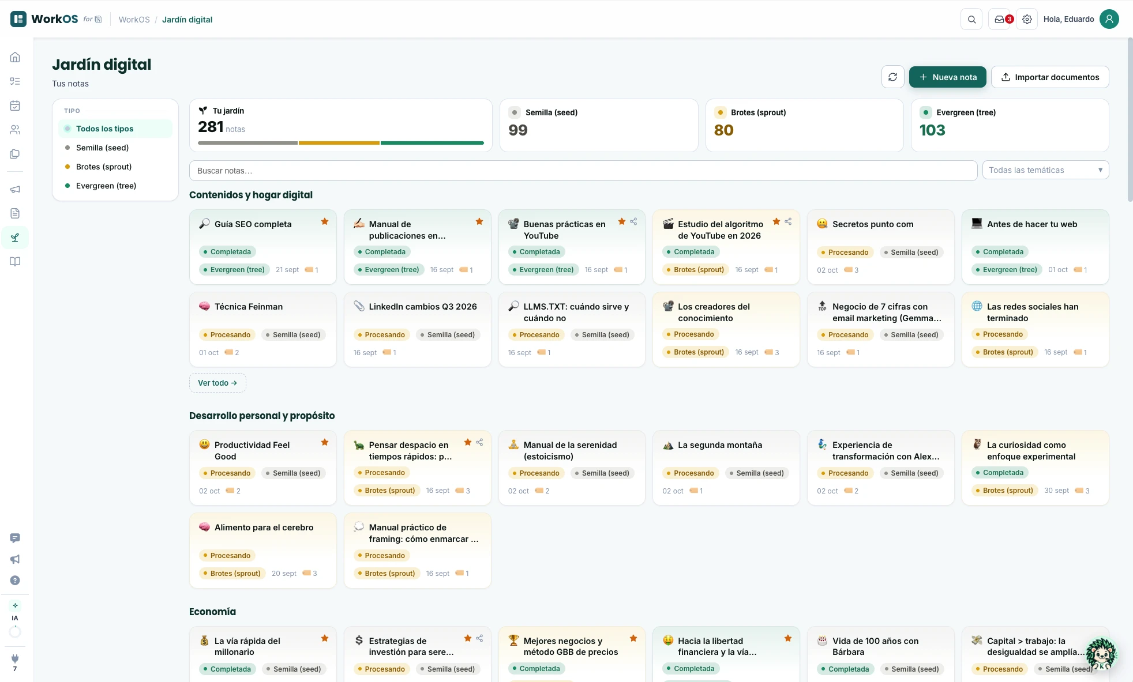Click the share icon on Buenas prácticas en YouTube

coord(633,221)
